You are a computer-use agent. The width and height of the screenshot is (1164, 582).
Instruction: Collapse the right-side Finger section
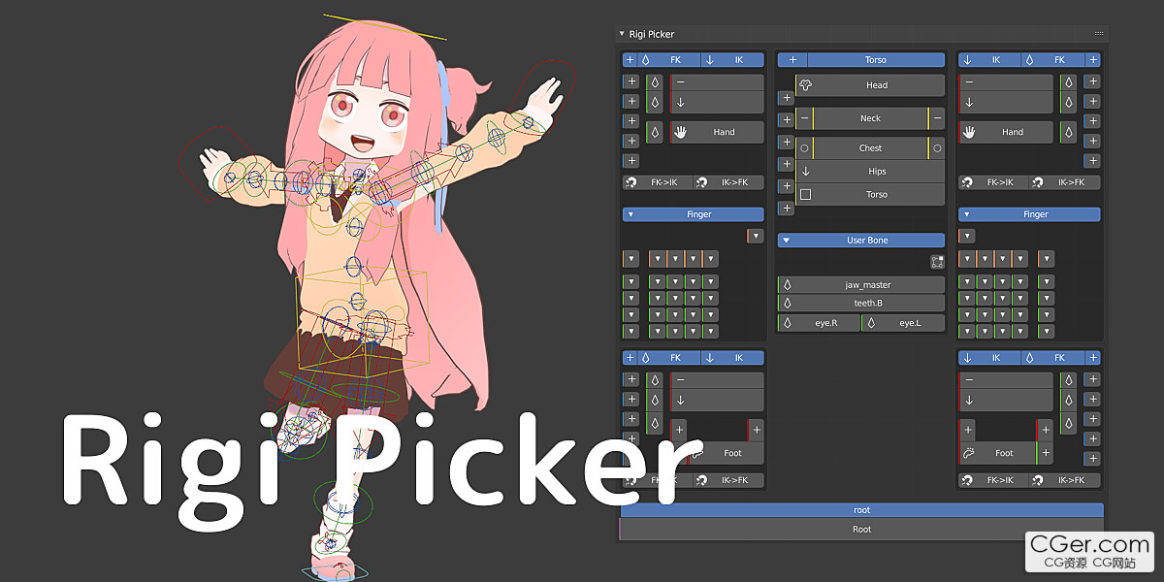[x=967, y=214]
